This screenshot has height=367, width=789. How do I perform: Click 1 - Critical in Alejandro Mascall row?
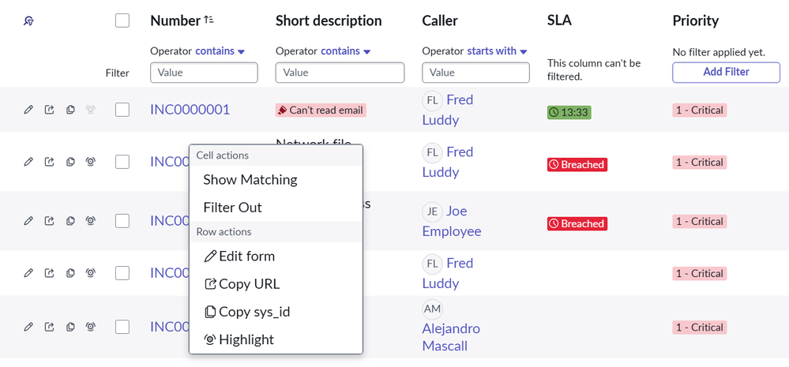(x=700, y=328)
